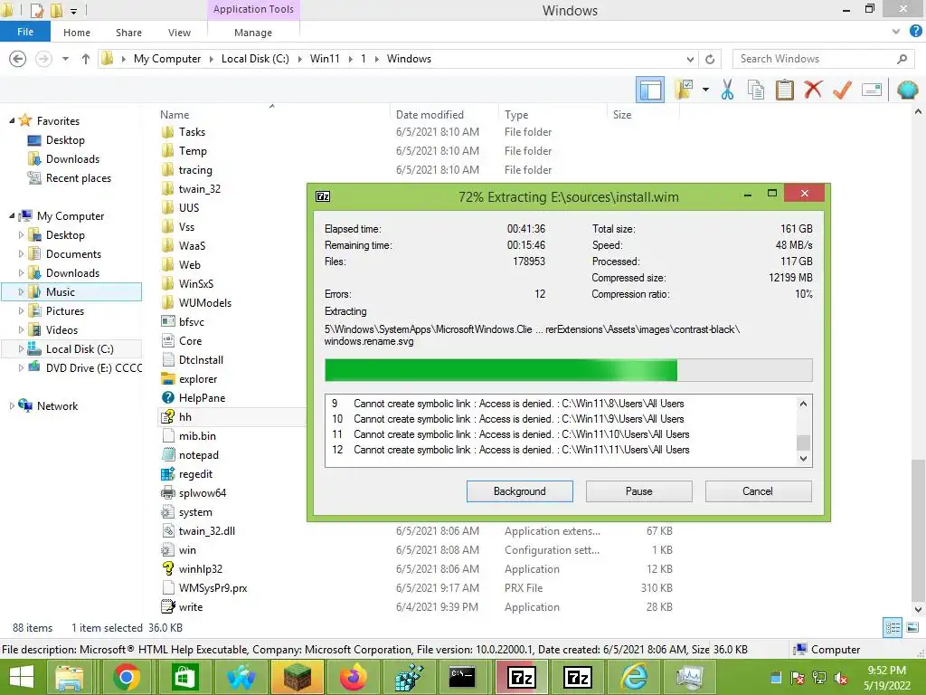Open Internet Explorer from the taskbar

coord(634,677)
